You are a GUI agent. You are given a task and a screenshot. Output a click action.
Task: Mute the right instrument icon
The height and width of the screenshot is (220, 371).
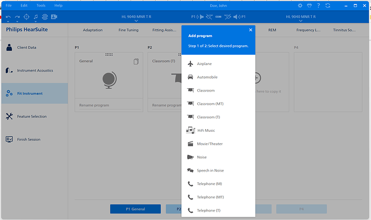(x=227, y=17)
